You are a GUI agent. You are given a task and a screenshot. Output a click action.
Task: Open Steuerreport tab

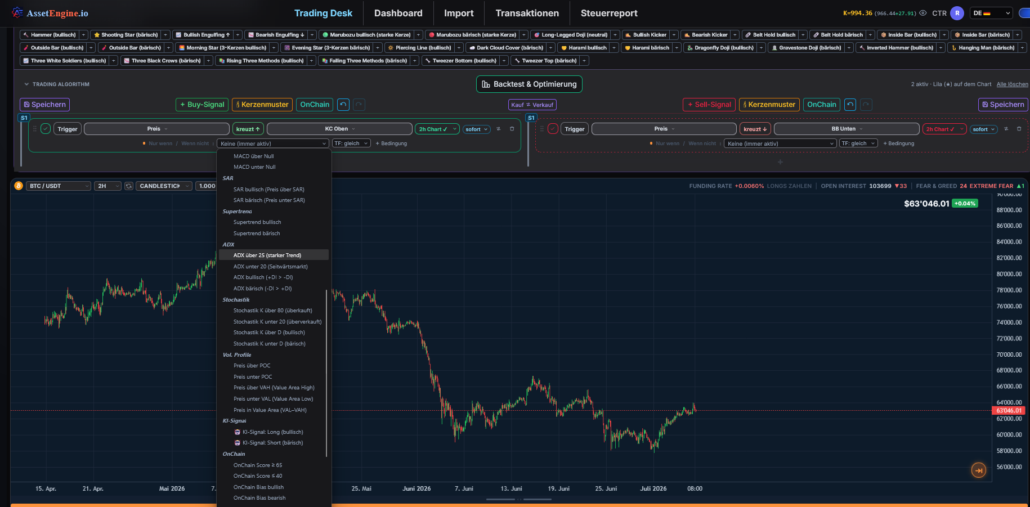[x=609, y=13]
